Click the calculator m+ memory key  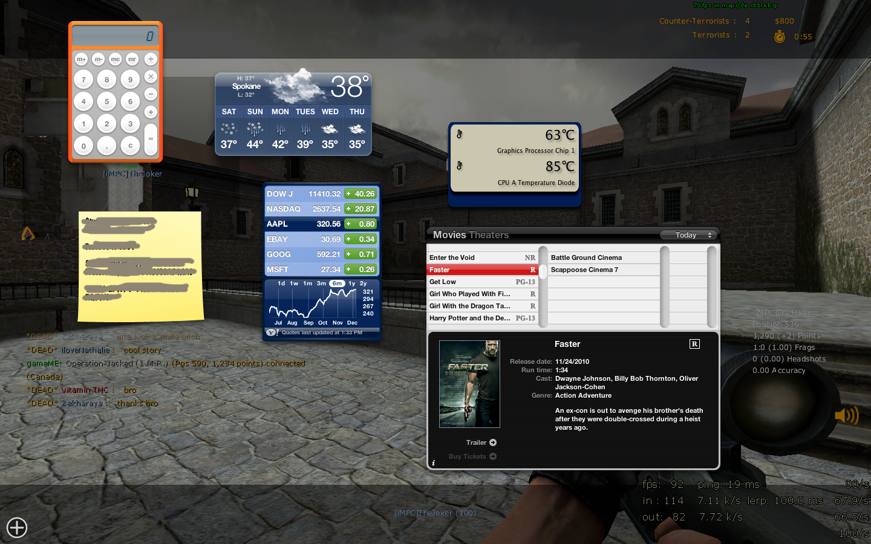coord(81,59)
